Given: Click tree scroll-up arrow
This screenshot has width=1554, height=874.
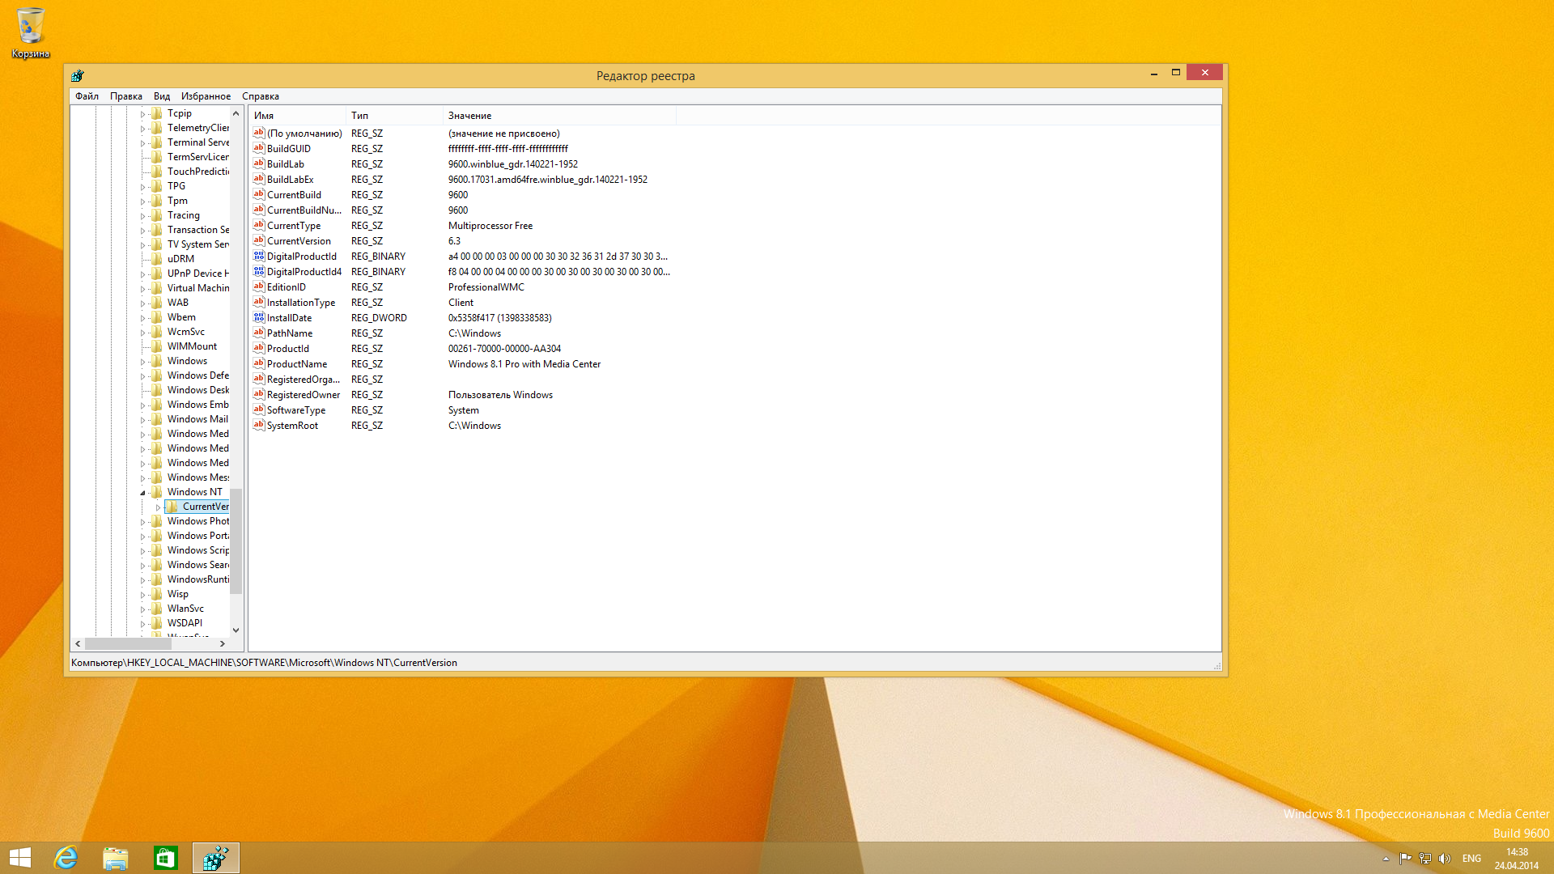Looking at the screenshot, I should pyautogui.click(x=236, y=113).
